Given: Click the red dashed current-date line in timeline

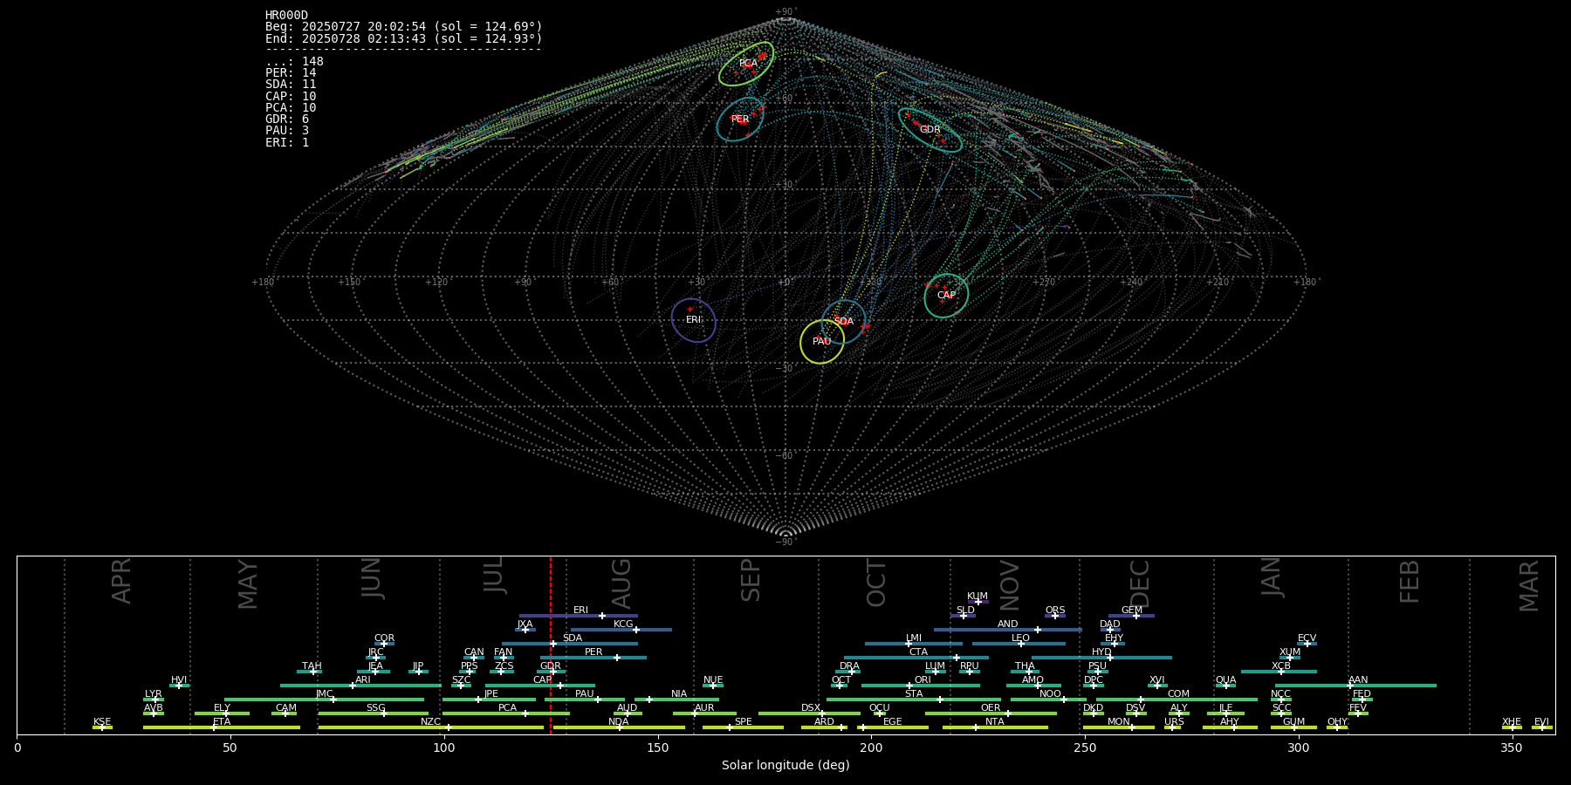Looking at the screenshot, I should point(551,645).
